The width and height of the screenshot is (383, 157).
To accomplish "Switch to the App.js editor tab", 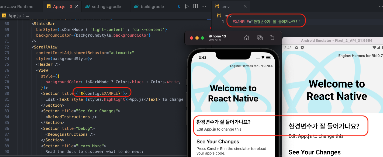I will coord(59,6).
